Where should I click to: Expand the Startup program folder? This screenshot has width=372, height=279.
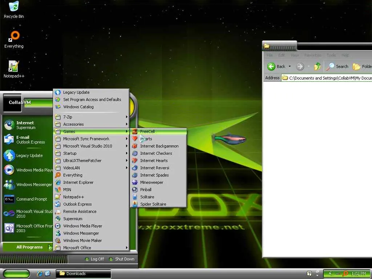coord(91,153)
